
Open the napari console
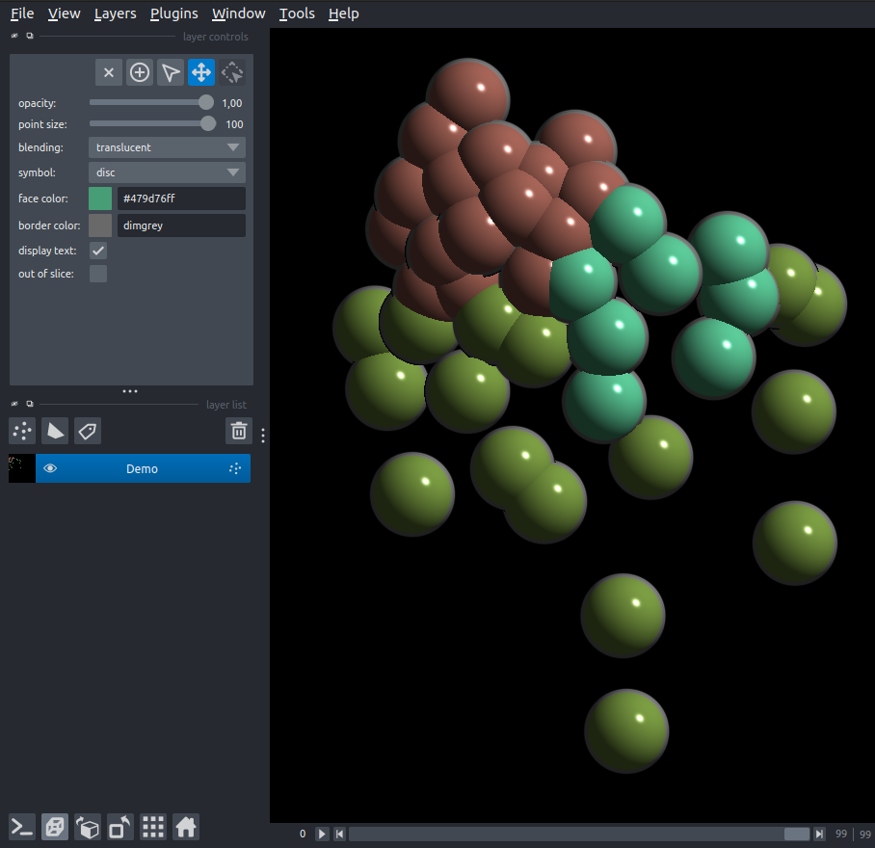tap(21, 827)
